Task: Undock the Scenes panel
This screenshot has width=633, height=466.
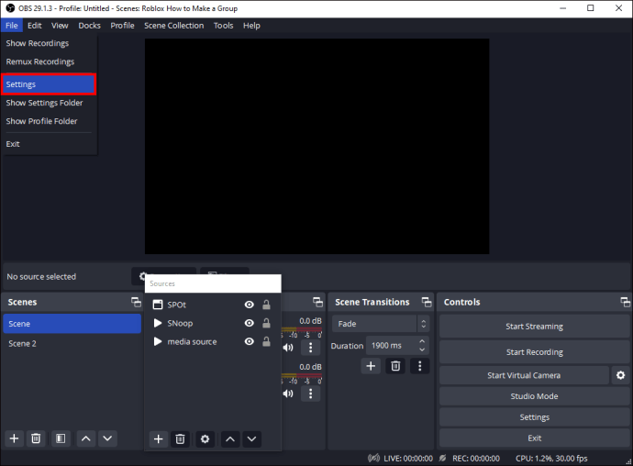Action: (x=136, y=302)
